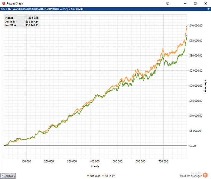Image resolution: width=211 pixels, height=179 pixels.
Task: Click the All-In EV legend label
Action: click(x=110, y=176)
